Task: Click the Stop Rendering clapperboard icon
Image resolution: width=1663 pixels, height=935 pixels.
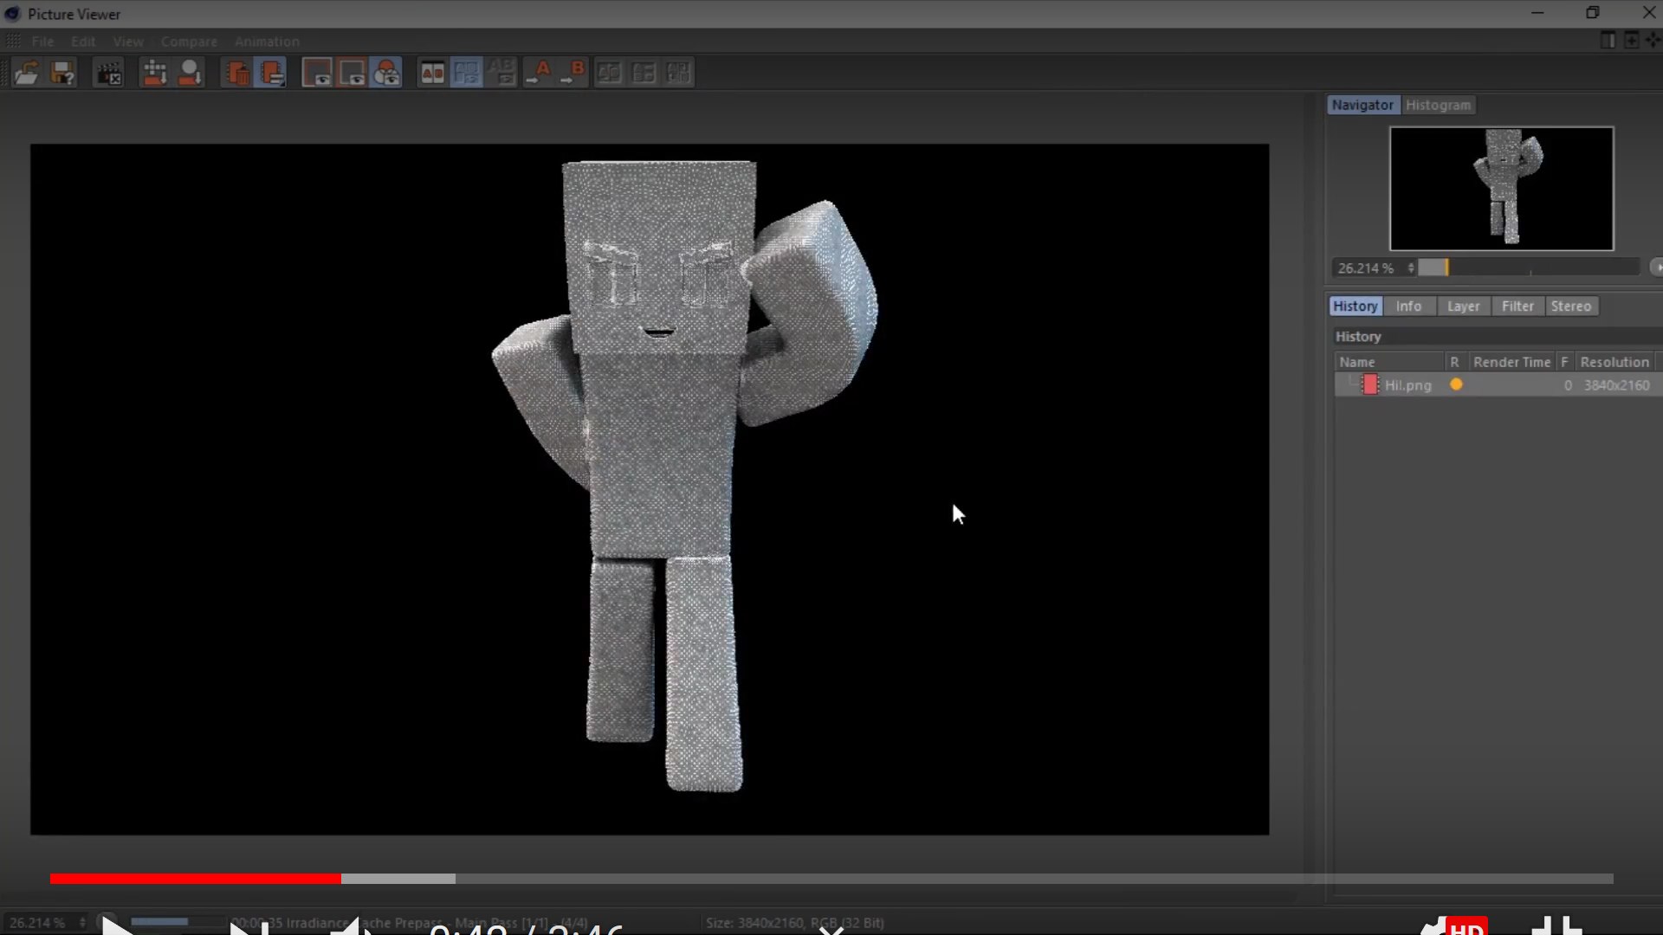Action: click(x=108, y=73)
